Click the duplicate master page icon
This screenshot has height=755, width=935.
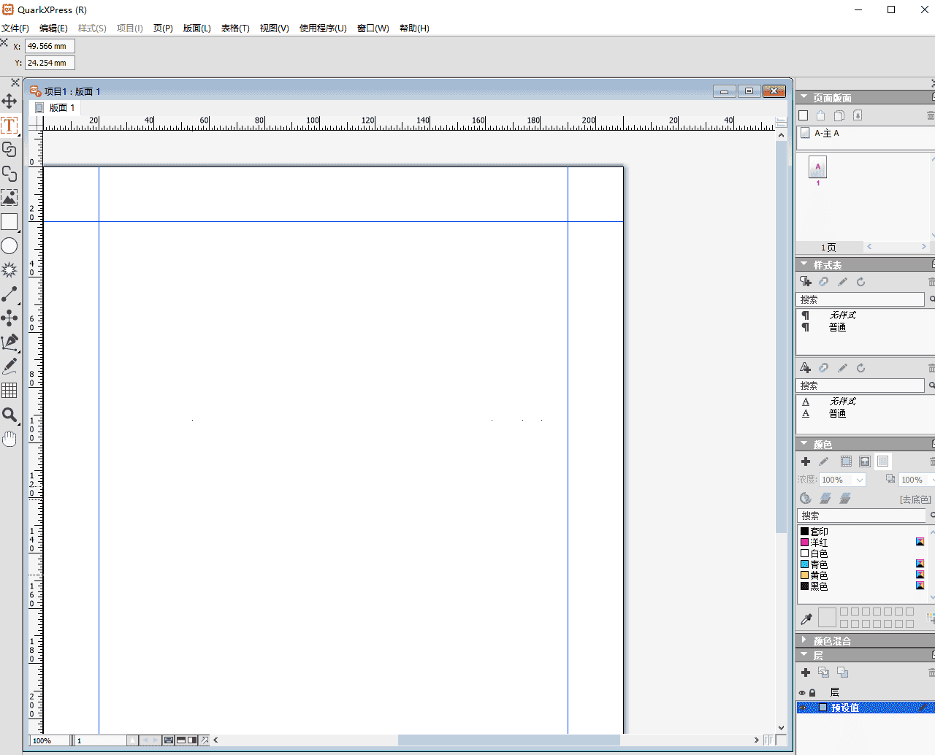pos(839,115)
